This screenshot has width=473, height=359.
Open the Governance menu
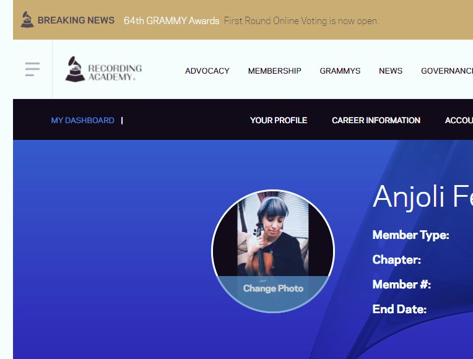[x=447, y=71]
